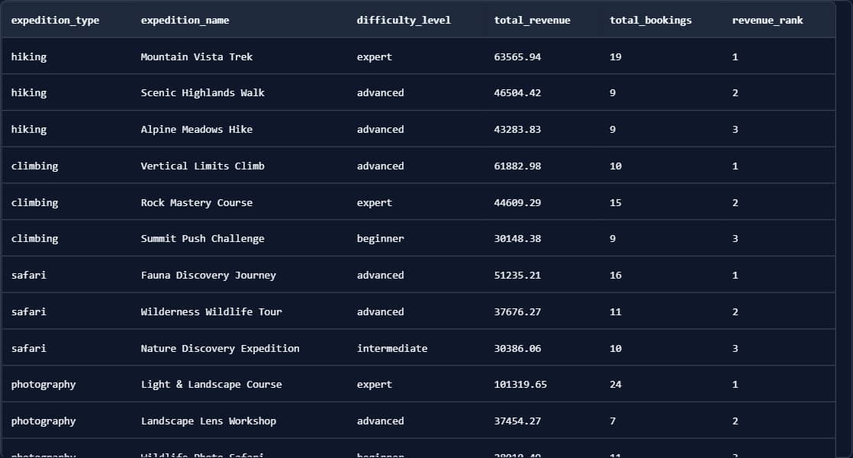Click the revenue_rank column header
This screenshot has height=458, width=853.
coord(767,21)
